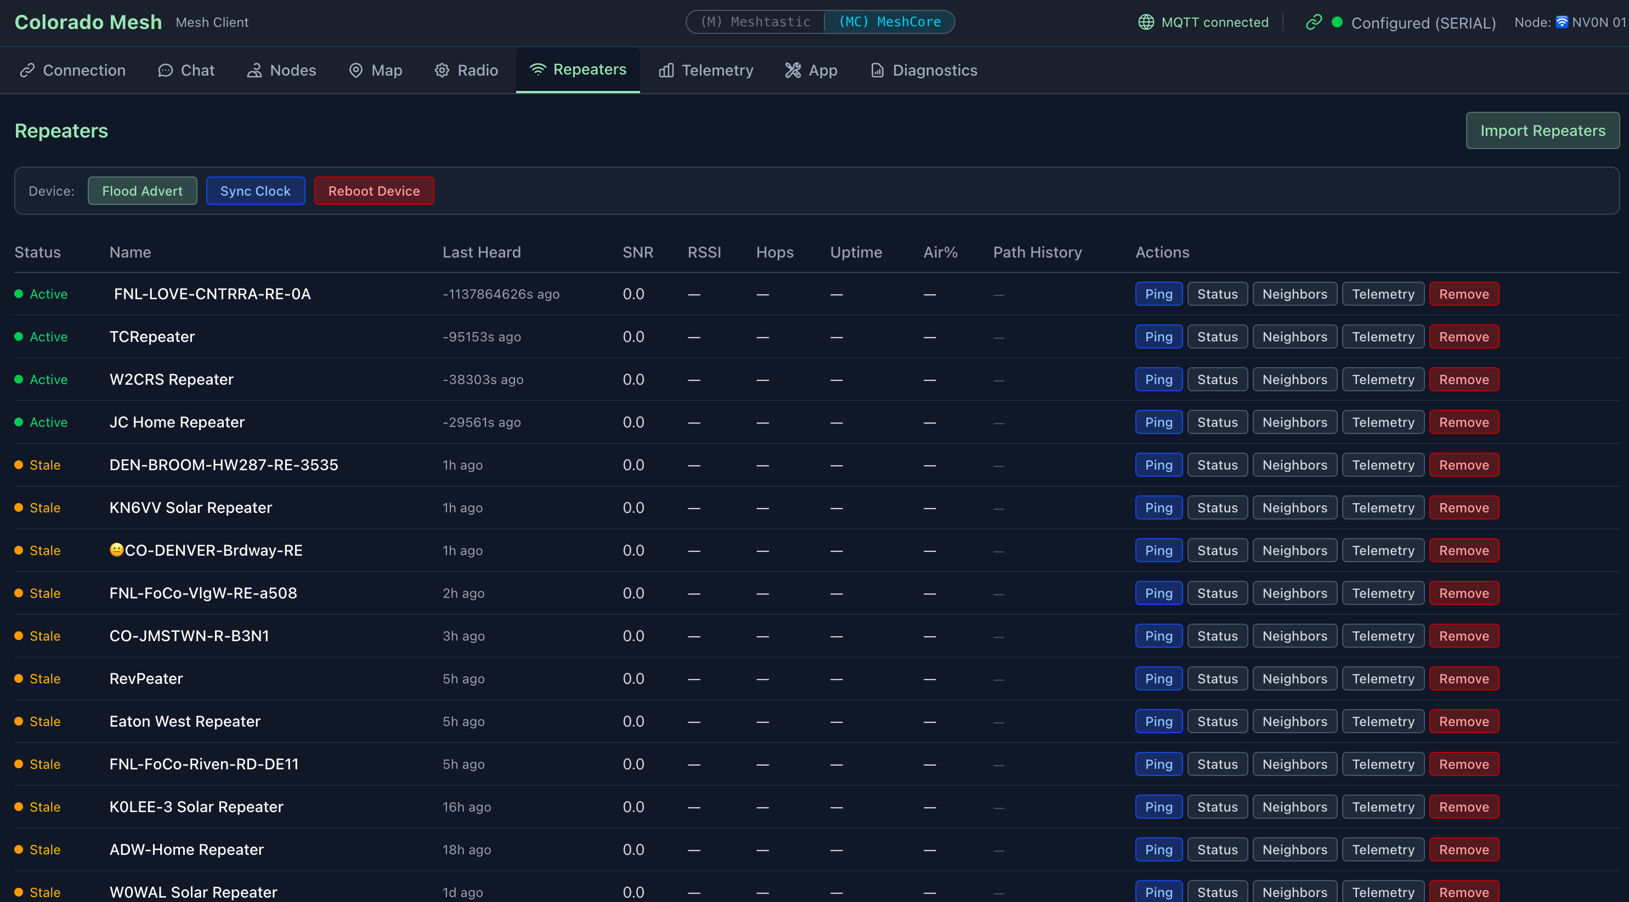Click the MQTT globe icon

pyautogui.click(x=1146, y=22)
